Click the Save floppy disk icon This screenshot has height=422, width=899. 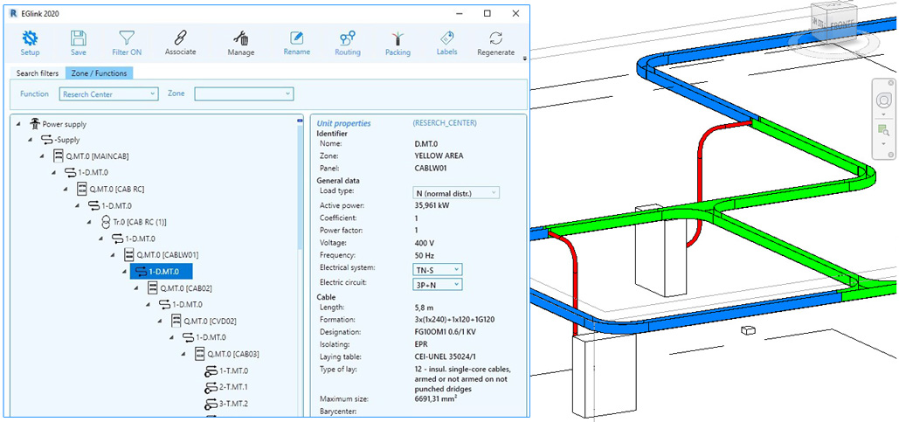pyautogui.click(x=79, y=38)
